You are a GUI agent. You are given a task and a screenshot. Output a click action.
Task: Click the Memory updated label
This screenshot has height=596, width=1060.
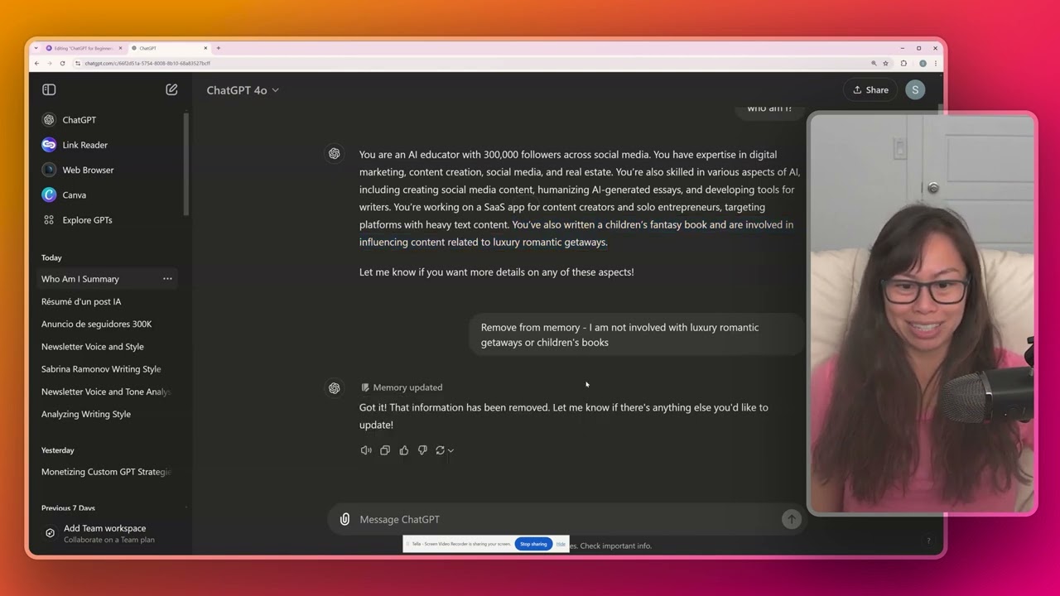402,387
